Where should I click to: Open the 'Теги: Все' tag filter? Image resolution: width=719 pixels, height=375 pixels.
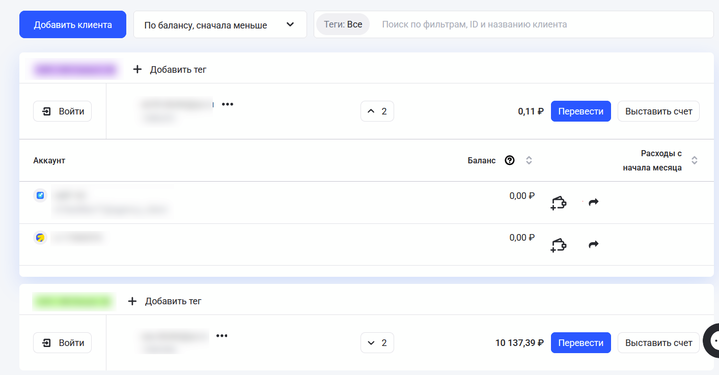pos(343,24)
